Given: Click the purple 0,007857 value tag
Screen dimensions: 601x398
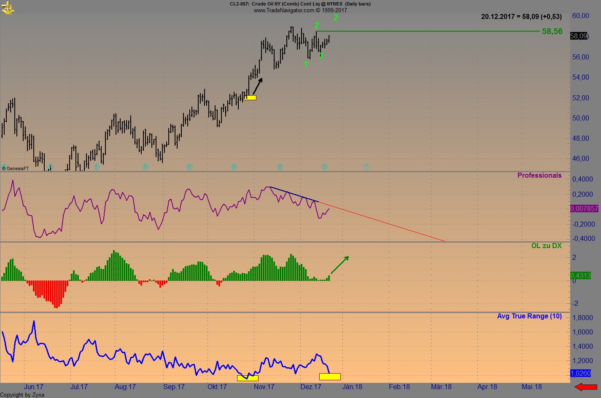Looking at the screenshot, I should pos(584,208).
